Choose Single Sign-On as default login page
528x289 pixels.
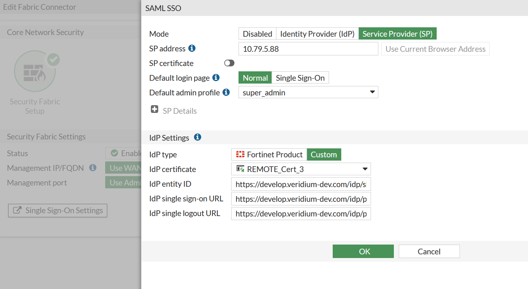coord(300,78)
